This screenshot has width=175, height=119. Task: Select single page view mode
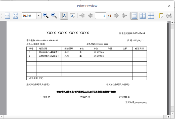pyautogui.click(x=134, y=16)
